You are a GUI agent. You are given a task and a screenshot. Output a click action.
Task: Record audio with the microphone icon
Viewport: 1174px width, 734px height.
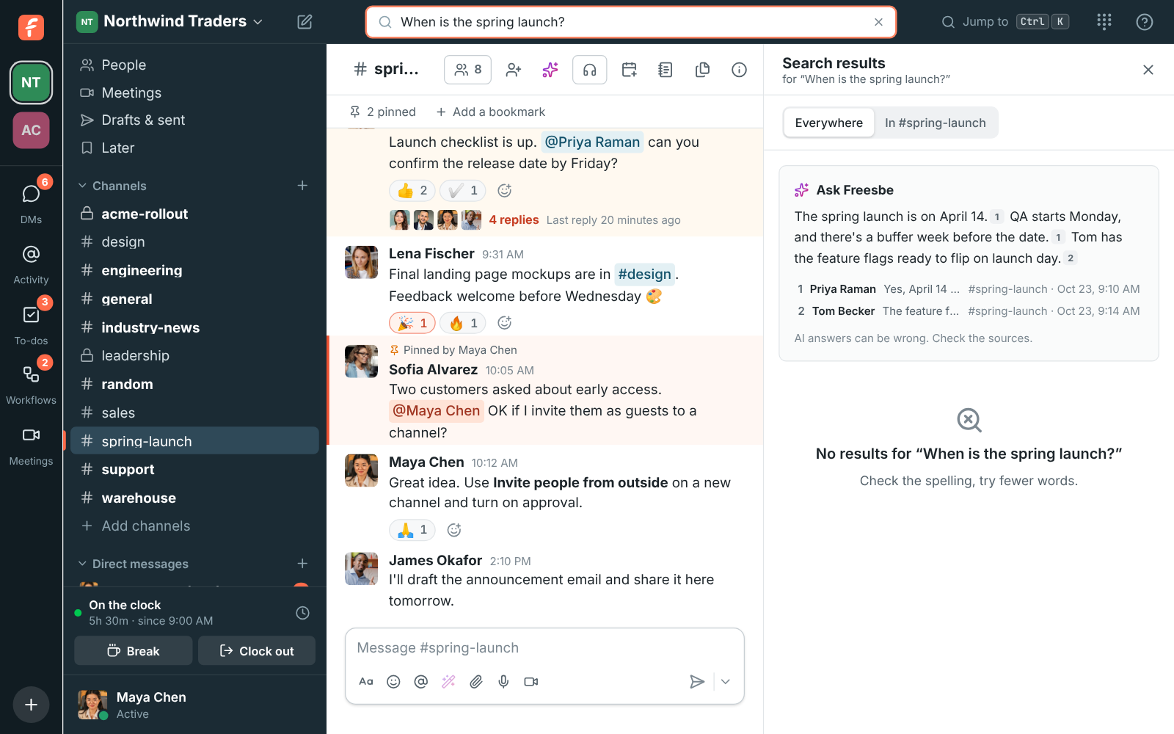click(x=503, y=682)
